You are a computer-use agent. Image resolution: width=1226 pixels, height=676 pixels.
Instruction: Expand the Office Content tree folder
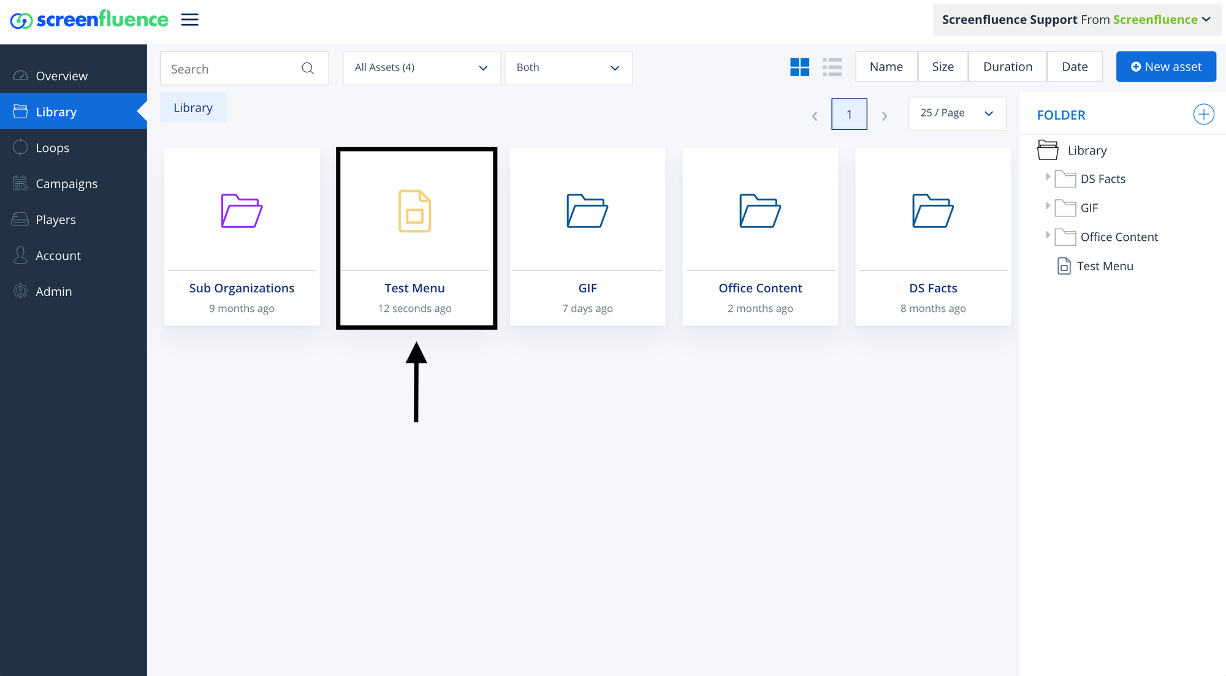(x=1048, y=235)
